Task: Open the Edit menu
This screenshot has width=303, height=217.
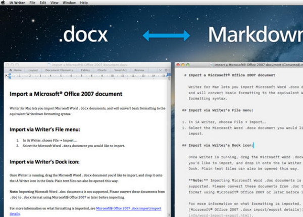Action: 43,3
